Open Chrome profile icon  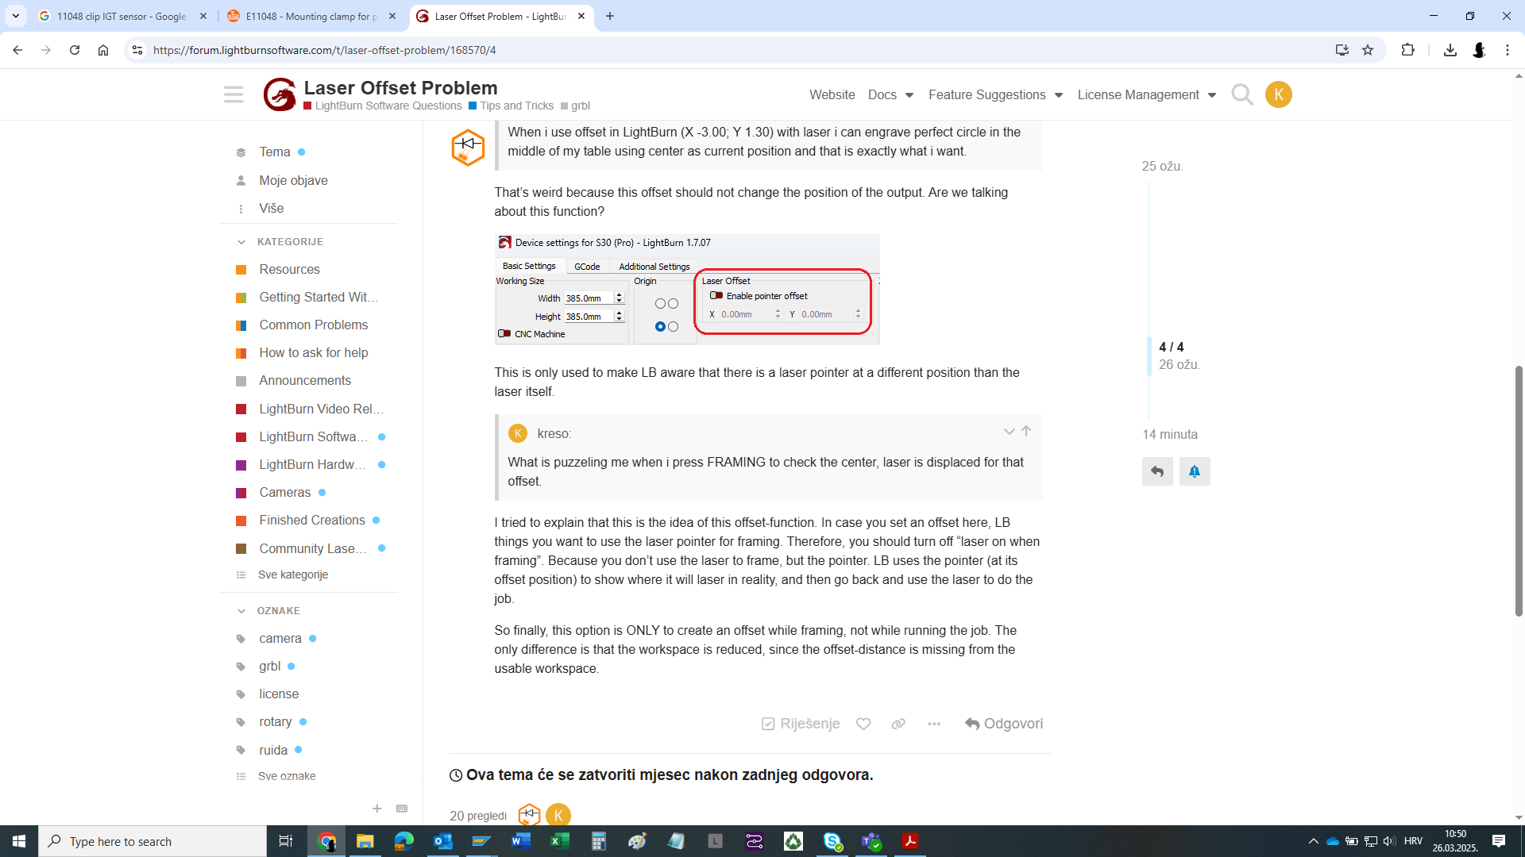1478,50
